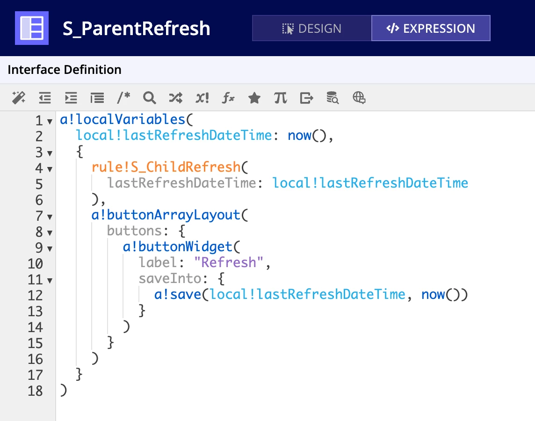Click the toolbar icon showing stacked indented lines
The image size is (535, 421).
(97, 98)
